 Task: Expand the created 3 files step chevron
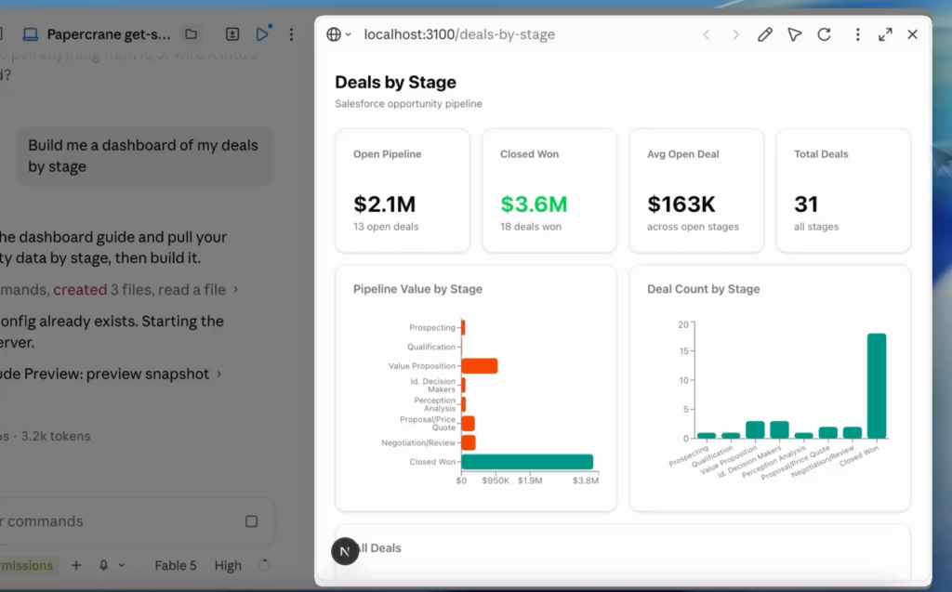click(x=235, y=290)
